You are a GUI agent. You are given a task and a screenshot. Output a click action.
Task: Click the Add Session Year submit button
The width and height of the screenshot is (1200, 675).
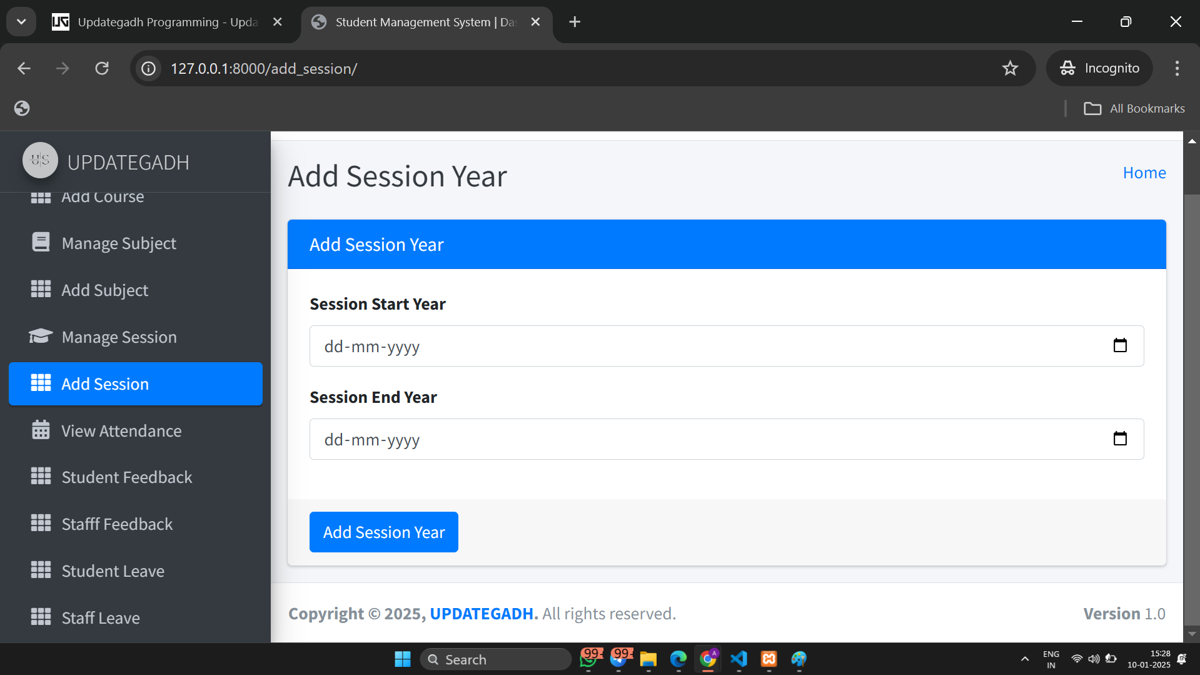pyautogui.click(x=384, y=532)
